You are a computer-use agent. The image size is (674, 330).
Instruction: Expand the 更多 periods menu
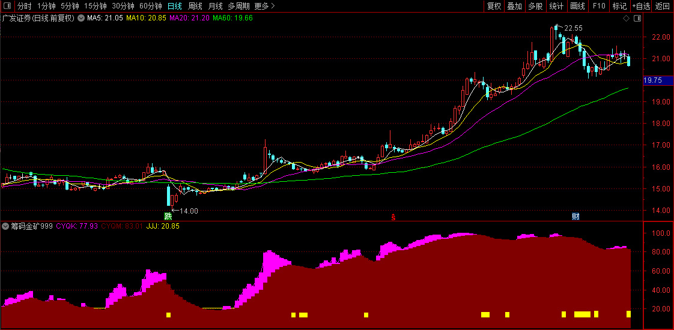tap(264, 6)
